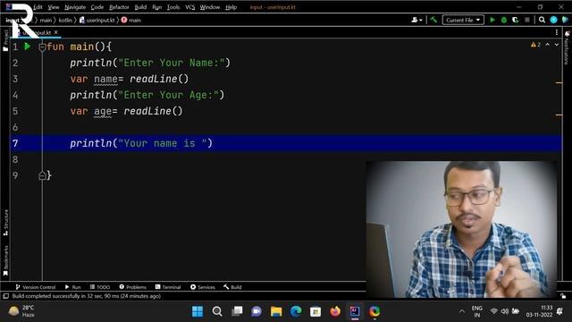Open the Terminal tool window
Screen dimensions: 572x322
(x=168, y=287)
